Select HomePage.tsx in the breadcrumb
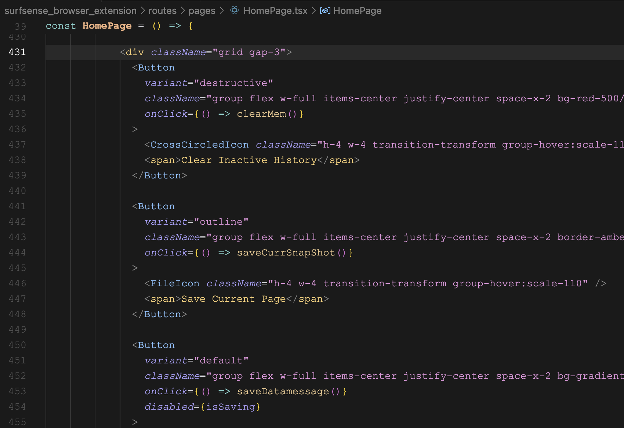The image size is (624, 428). point(275,11)
